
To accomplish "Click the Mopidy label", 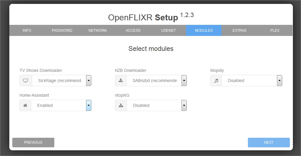I will click(x=217, y=71).
